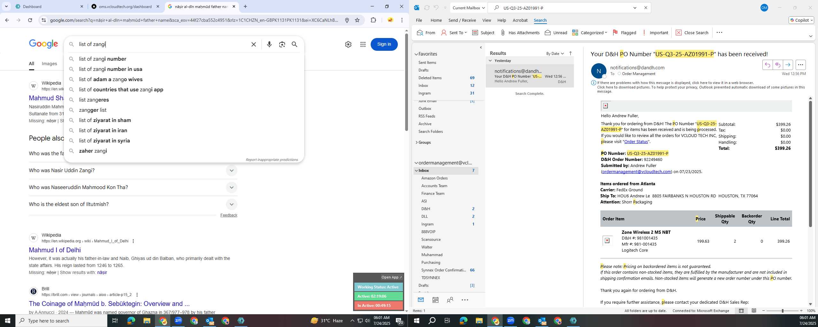Expand the Outlook search box options
Viewport: 818px width, 327px height.
pyautogui.click(x=635, y=8)
